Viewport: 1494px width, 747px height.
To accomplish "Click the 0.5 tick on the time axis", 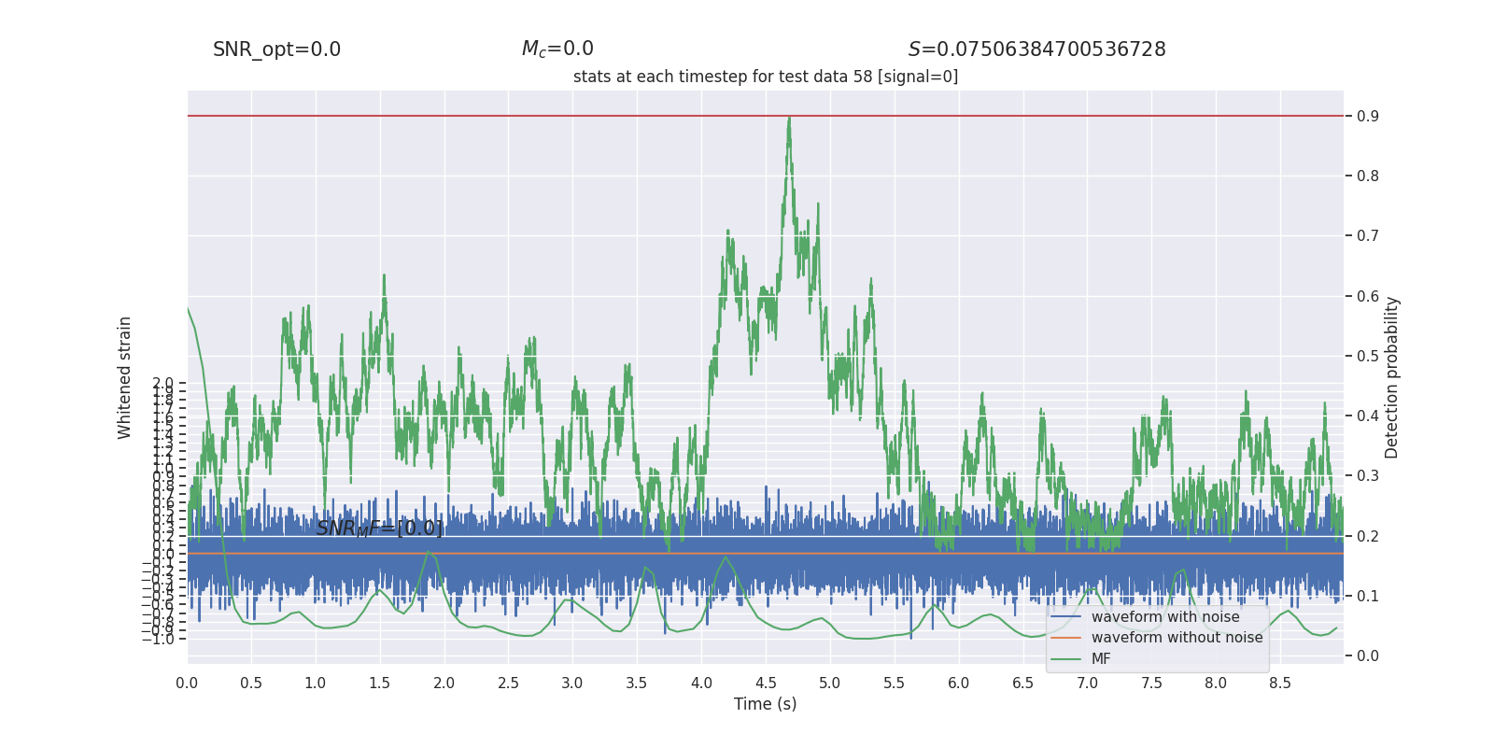I will click(x=251, y=684).
